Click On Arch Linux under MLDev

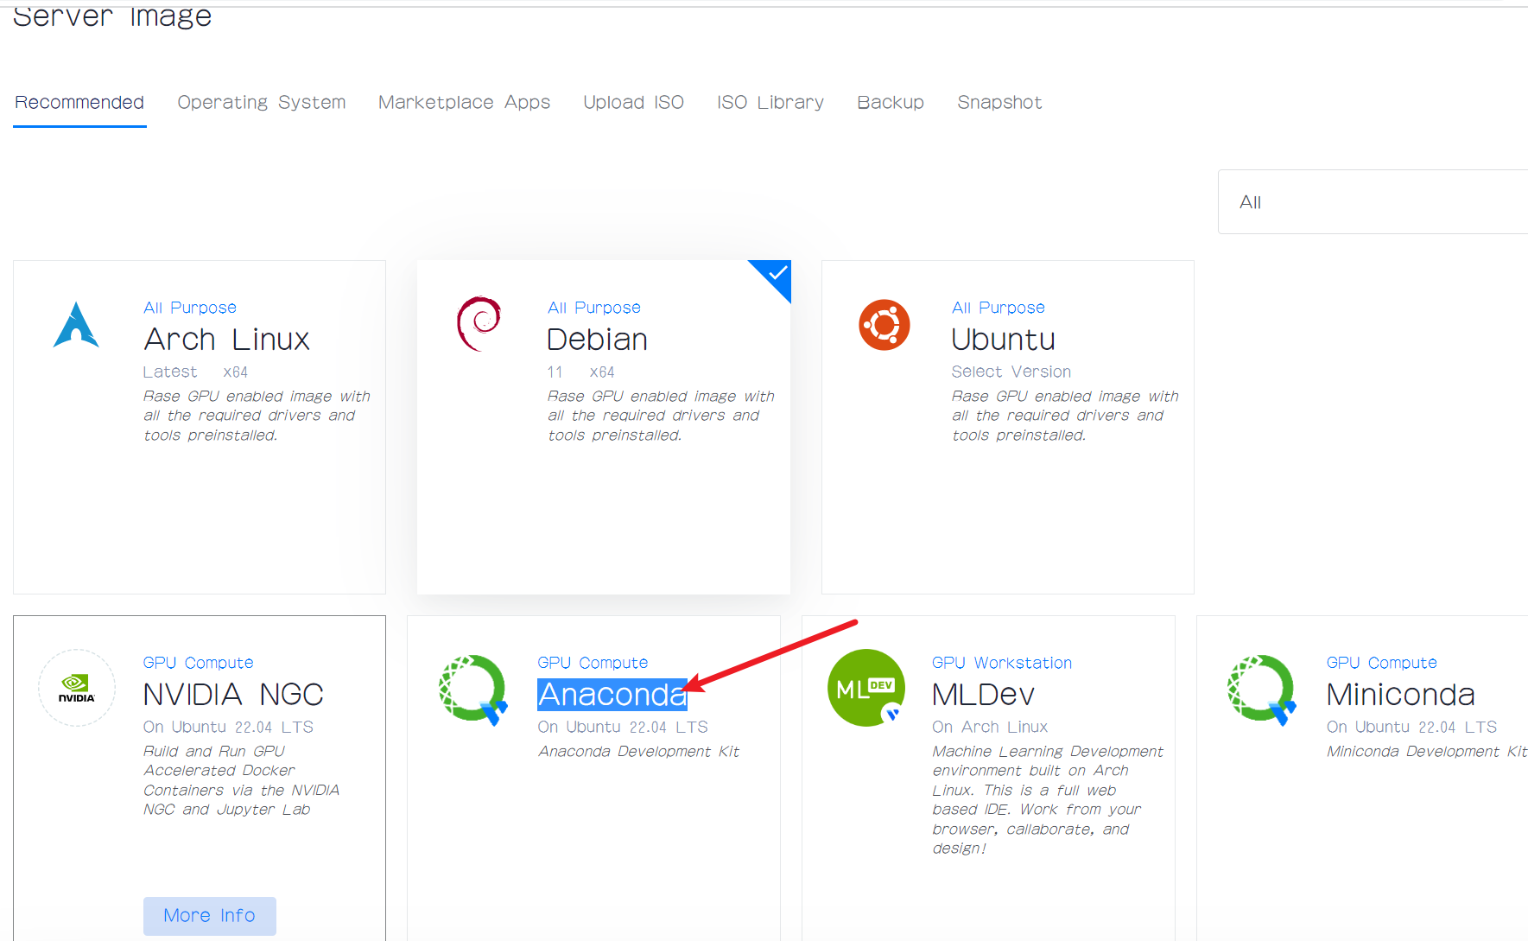990,728
